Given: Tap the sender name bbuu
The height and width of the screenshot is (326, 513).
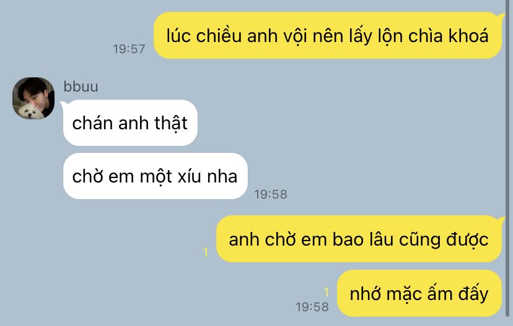Looking at the screenshot, I should [x=81, y=87].
